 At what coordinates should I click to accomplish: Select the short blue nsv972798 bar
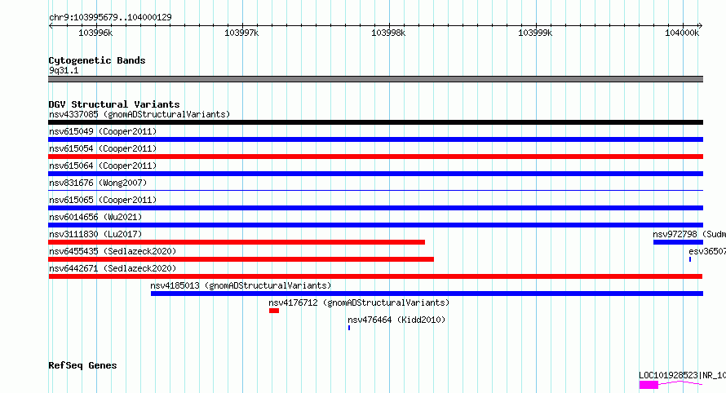pyautogui.click(x=679, y=242)
